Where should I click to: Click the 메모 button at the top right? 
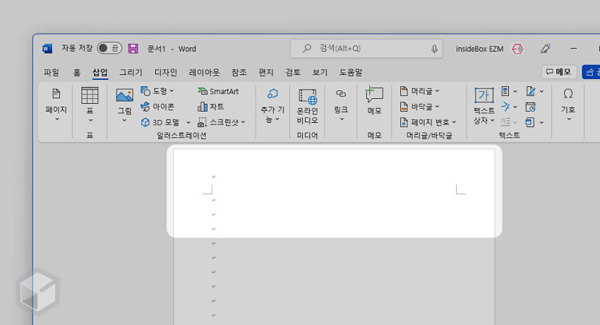[x=559, y=72]
